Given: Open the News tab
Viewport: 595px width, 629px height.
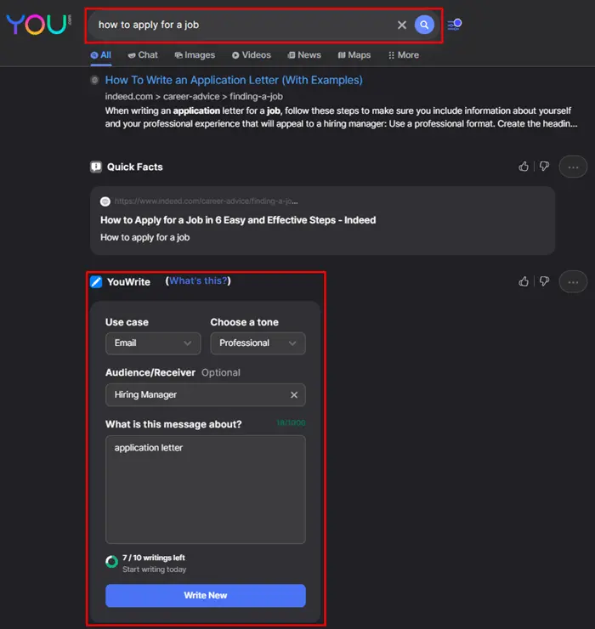Looking at the screenshot, I should click(304, 55).
